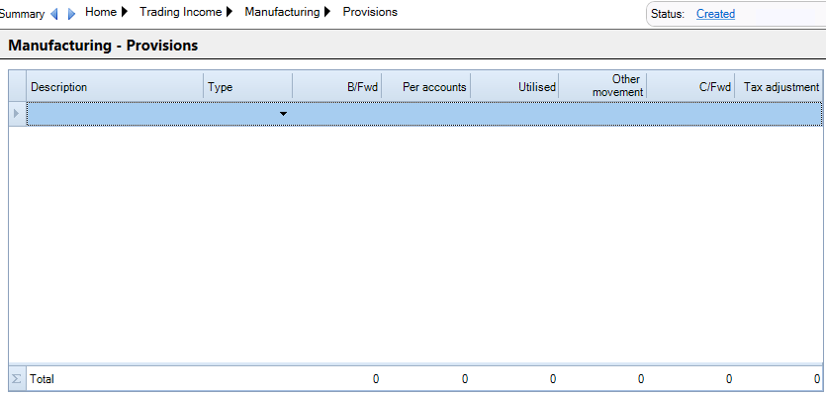Click the Tax adjustment cell in the new row

(779, 114)
